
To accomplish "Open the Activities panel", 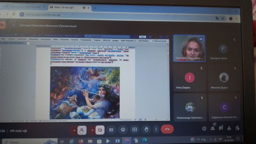I will click(x=229, y=128).
